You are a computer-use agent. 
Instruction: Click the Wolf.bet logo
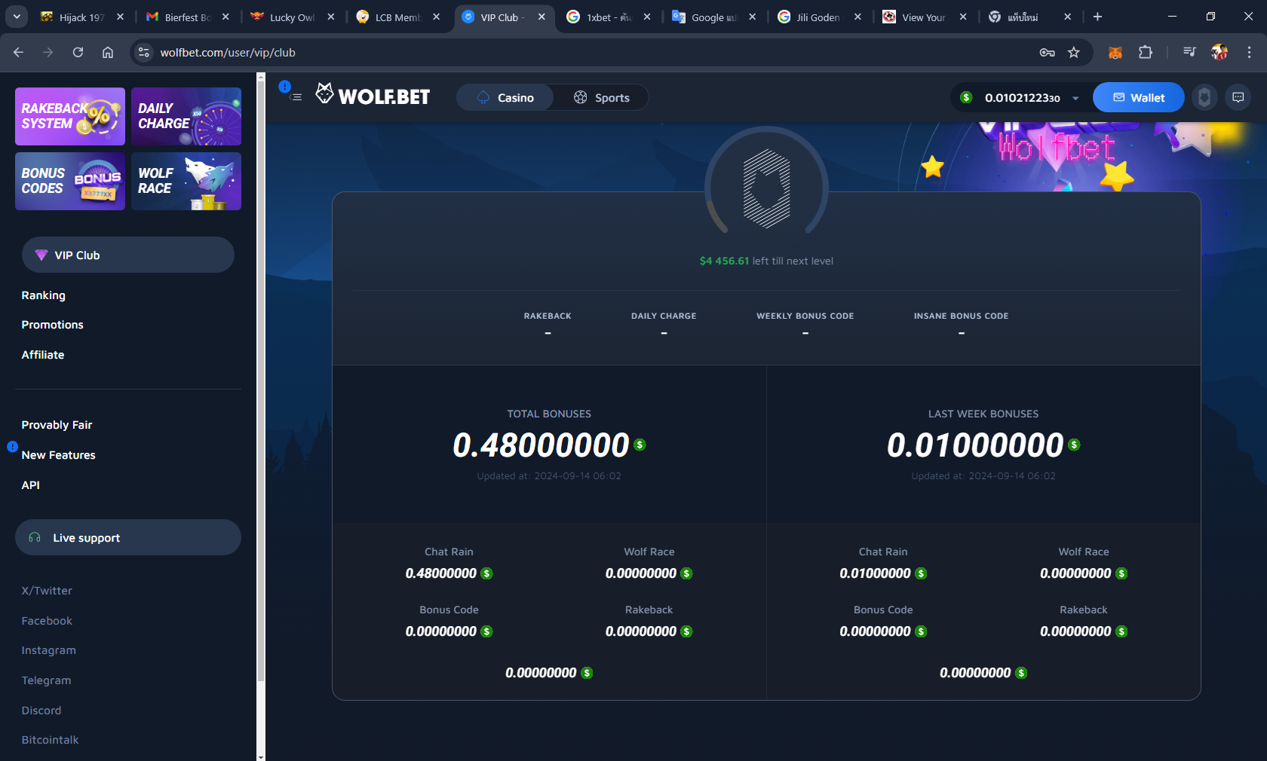(373, 95)
